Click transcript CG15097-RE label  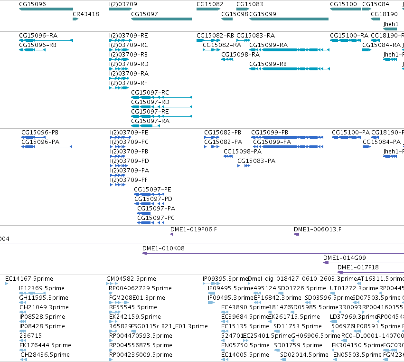150,111
